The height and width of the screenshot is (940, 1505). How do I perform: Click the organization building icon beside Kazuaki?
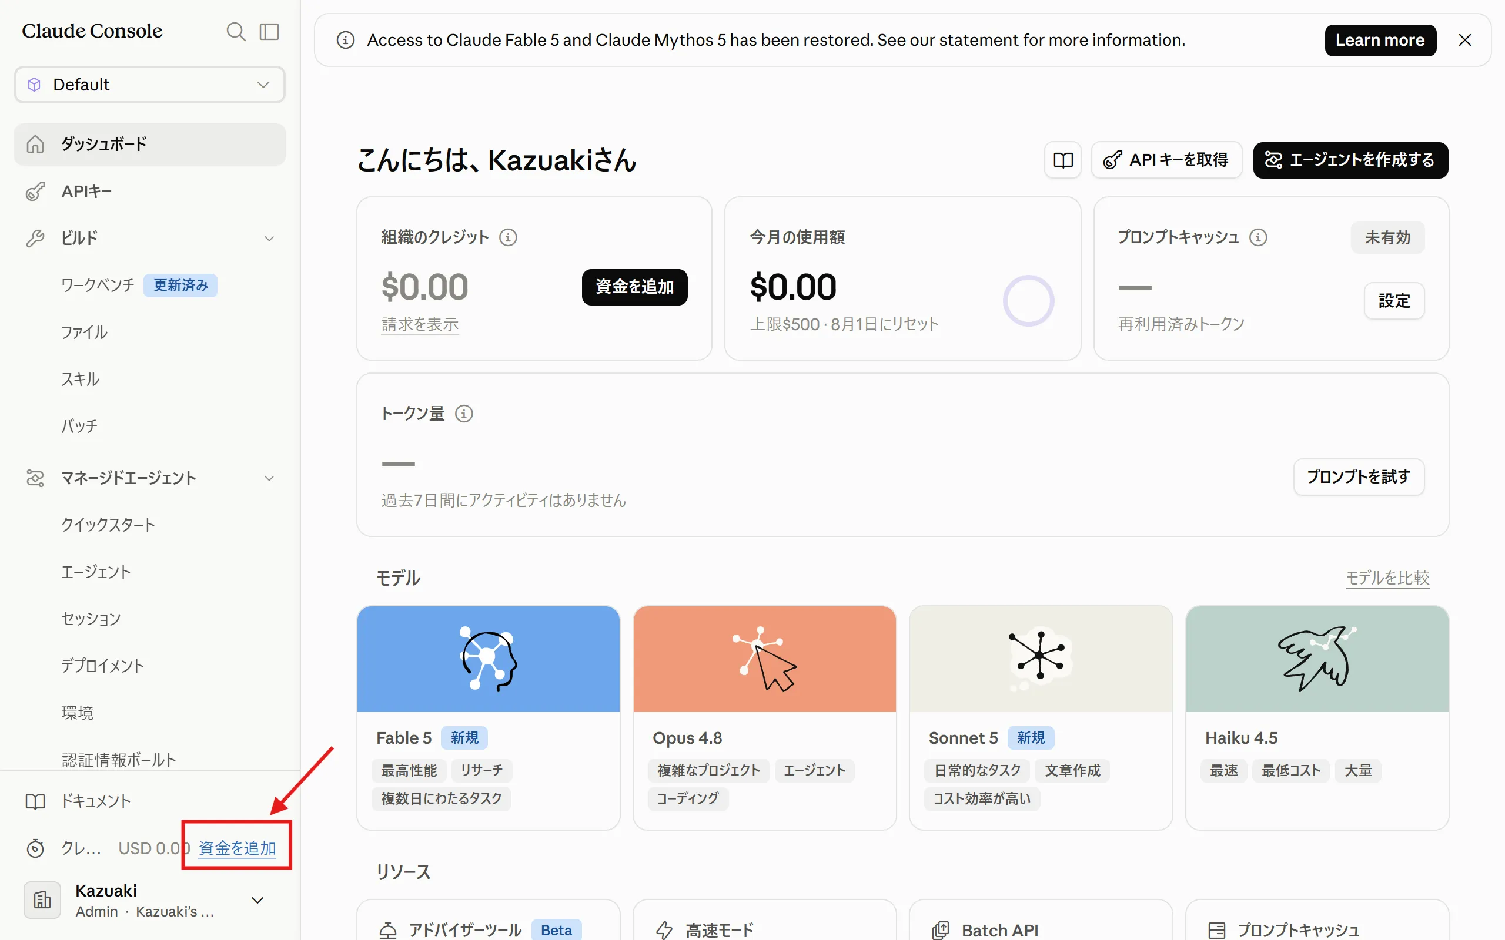[42, 900]
